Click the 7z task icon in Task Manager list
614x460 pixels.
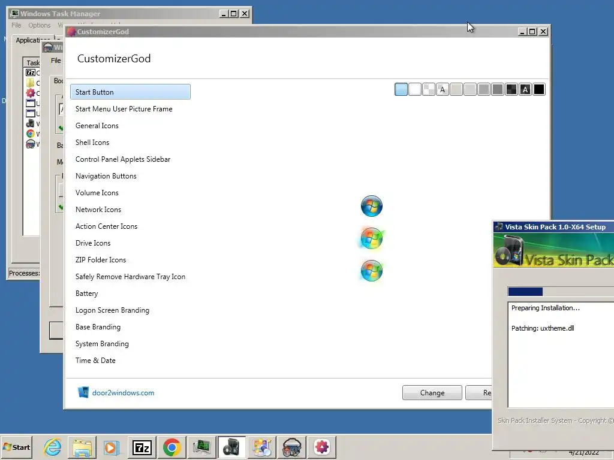click(31, 72)
